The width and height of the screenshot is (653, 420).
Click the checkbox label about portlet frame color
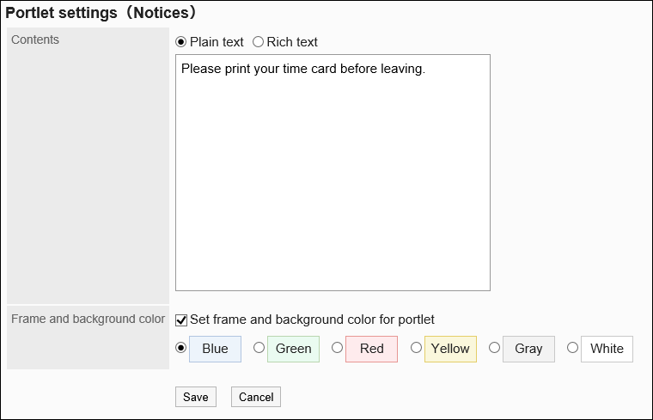[312, 320]
